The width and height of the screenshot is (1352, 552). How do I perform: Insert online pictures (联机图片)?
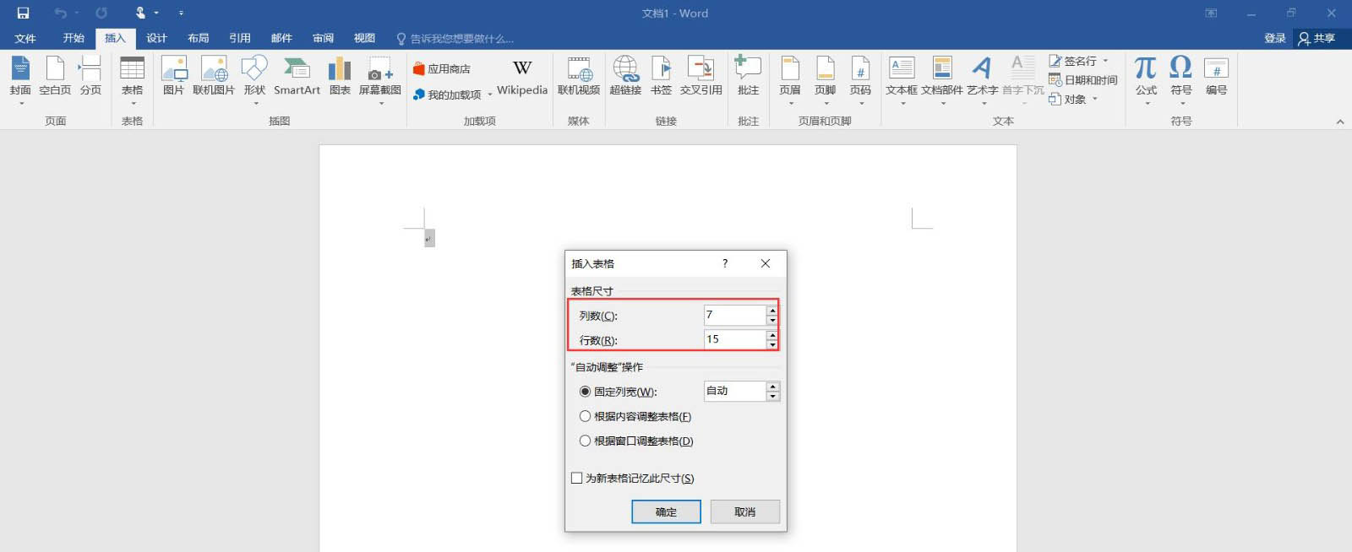point(214,76)
